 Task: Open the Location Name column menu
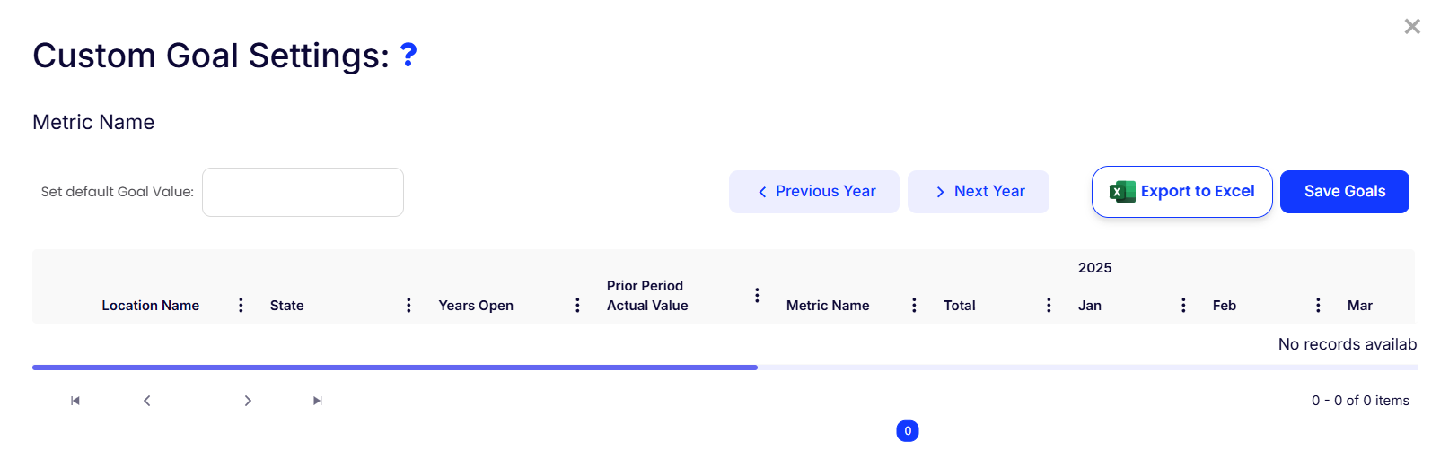(x=241, y=306)
